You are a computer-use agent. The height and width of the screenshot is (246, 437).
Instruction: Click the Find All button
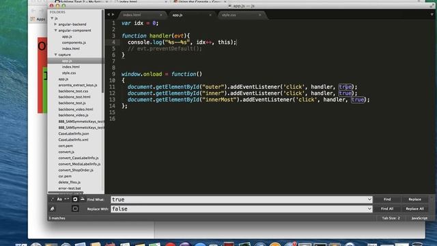tap(387, 209)
